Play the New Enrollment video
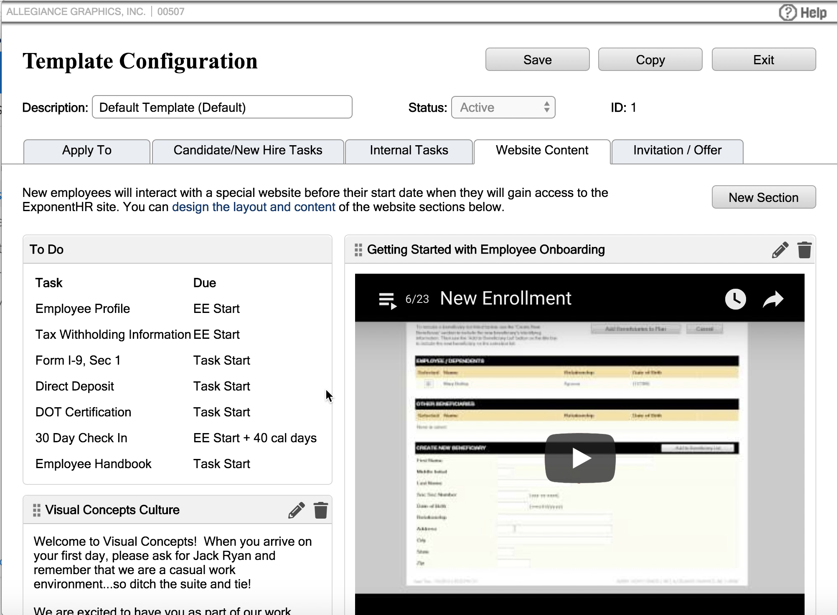The height and width of the screenshot is (615, 838). pyautogui.click(x=580, y=458)
